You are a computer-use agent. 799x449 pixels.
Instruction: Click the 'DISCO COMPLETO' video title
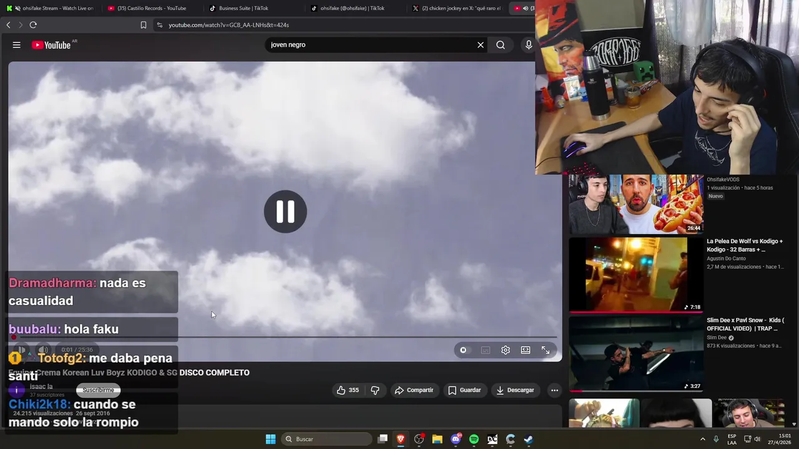tap(214, 372)
